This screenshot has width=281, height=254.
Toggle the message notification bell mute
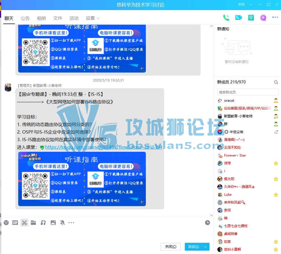point(62,223)
